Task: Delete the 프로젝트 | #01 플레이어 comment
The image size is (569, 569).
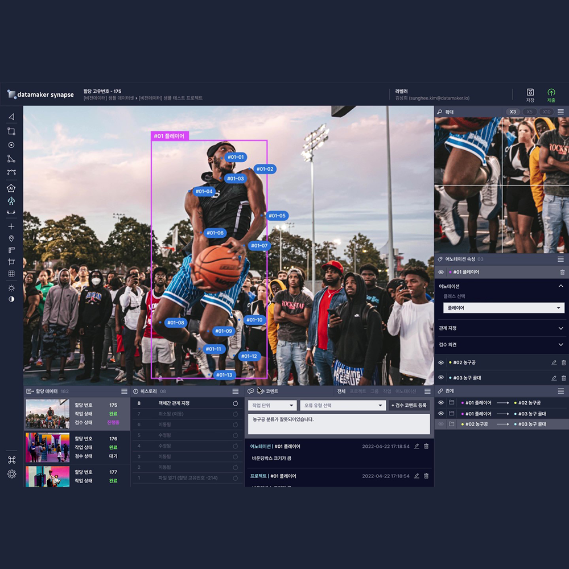Action: 426,476
